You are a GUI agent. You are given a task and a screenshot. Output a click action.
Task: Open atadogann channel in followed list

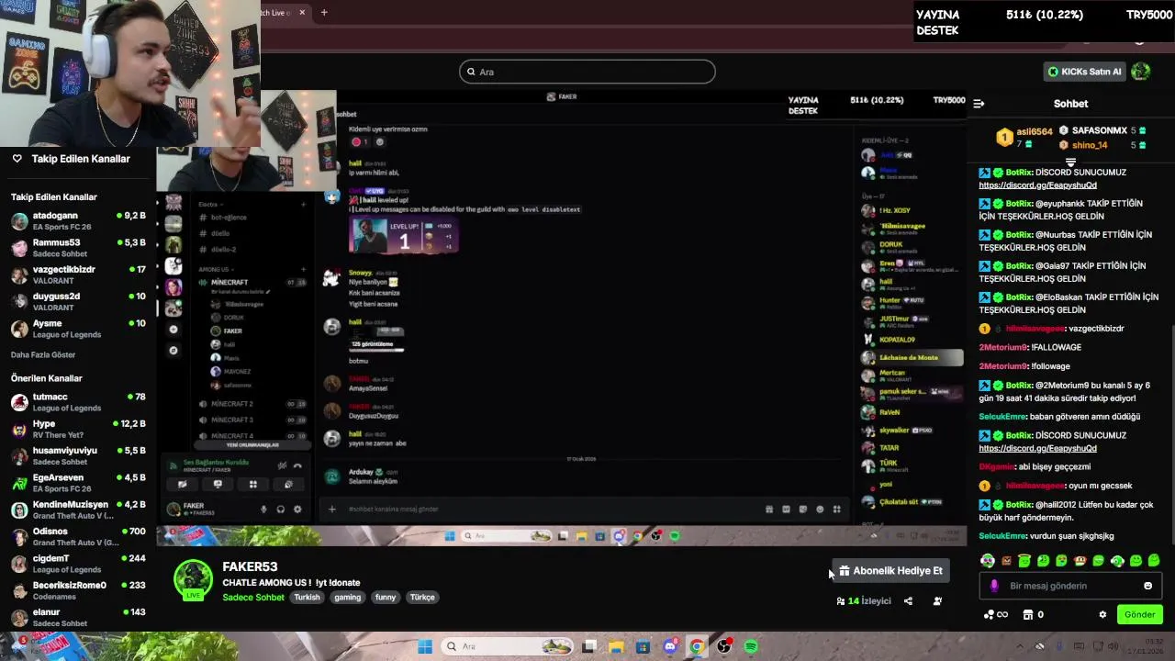(78, 221)
